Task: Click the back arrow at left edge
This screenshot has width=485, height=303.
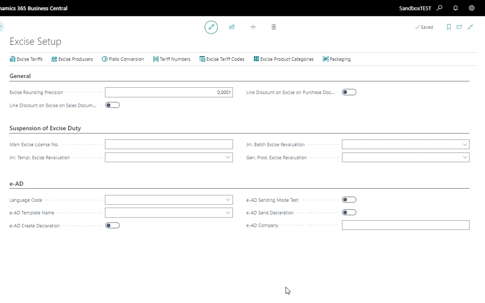Action: (x=1, y=27)
